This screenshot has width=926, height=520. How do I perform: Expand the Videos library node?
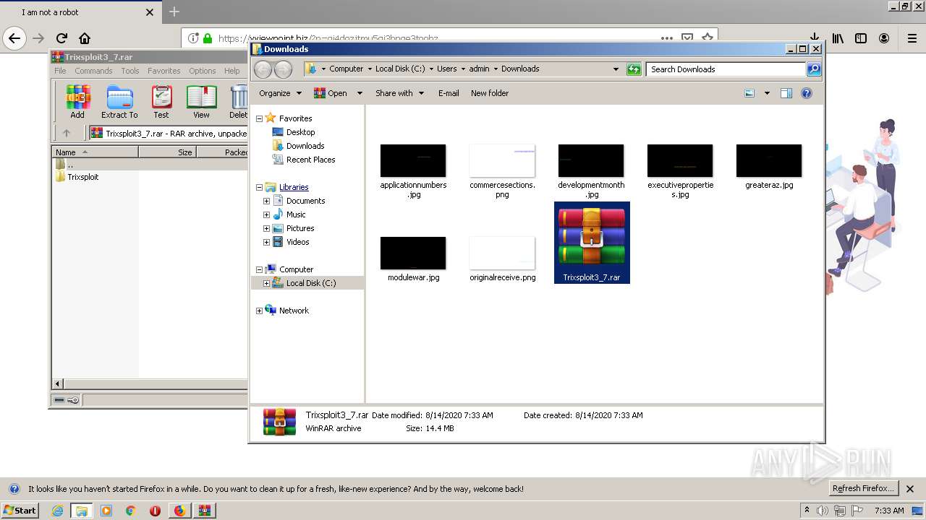[x=266, y=242]
